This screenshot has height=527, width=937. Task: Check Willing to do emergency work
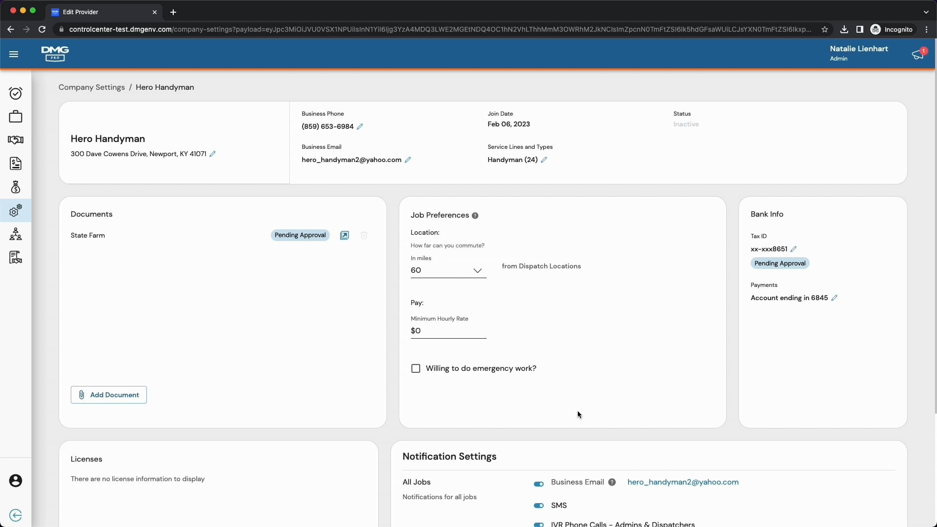pyautogui.click(x=416, y=369)
